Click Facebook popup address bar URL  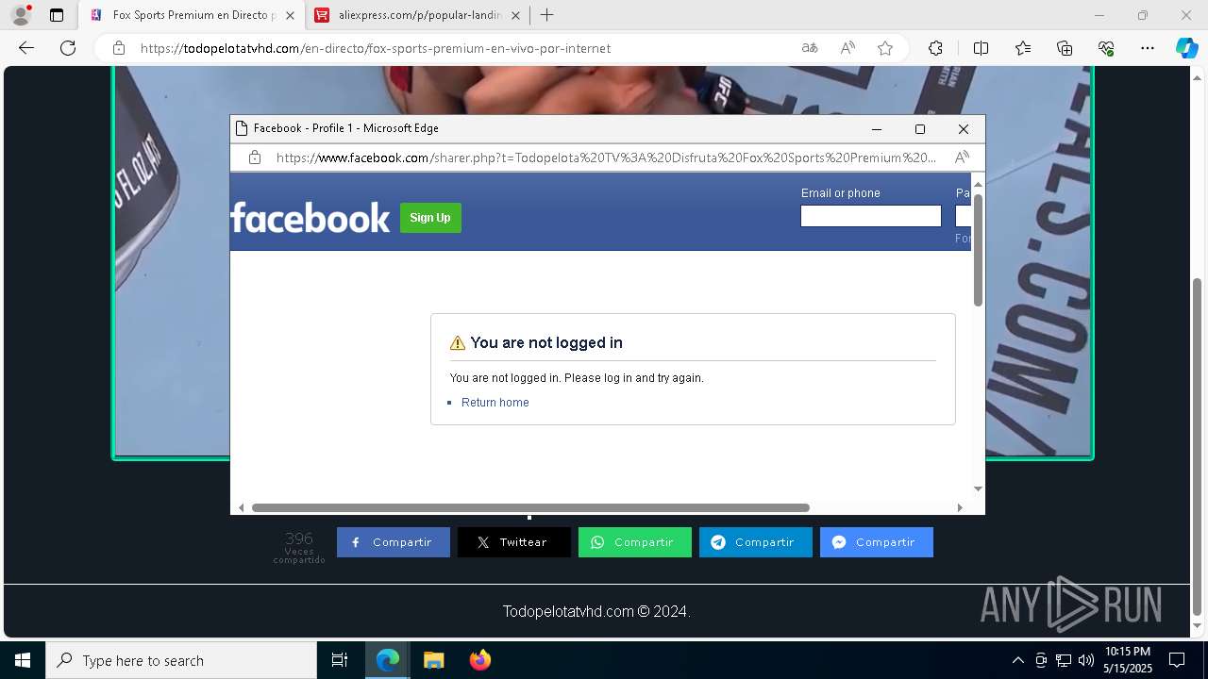coord(606,157)
